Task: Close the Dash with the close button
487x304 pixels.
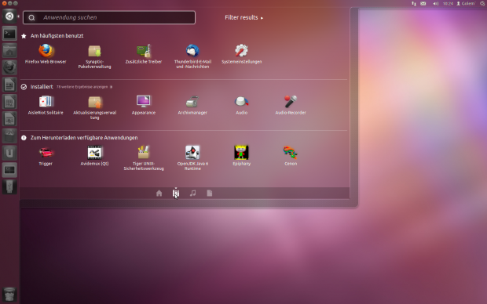Action: coord(5,3)
